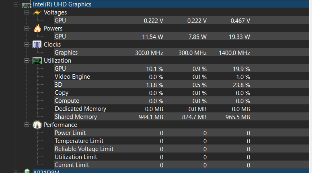The height and width of the screenshot is (173, 312).
Task: Select the Utilization category label
Action: [x=57, y=61]
